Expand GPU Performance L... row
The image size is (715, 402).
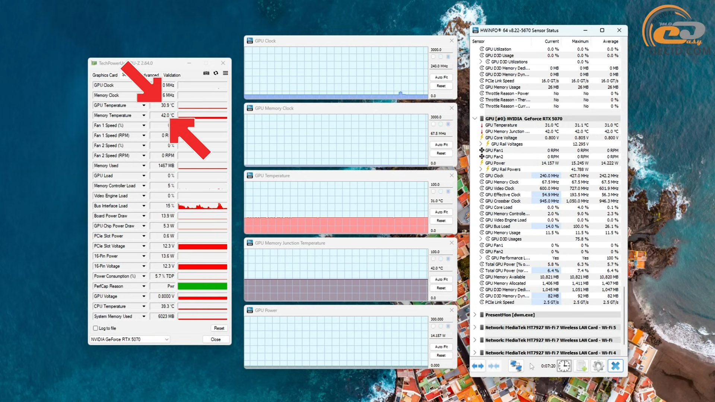[x=481, y=258]
